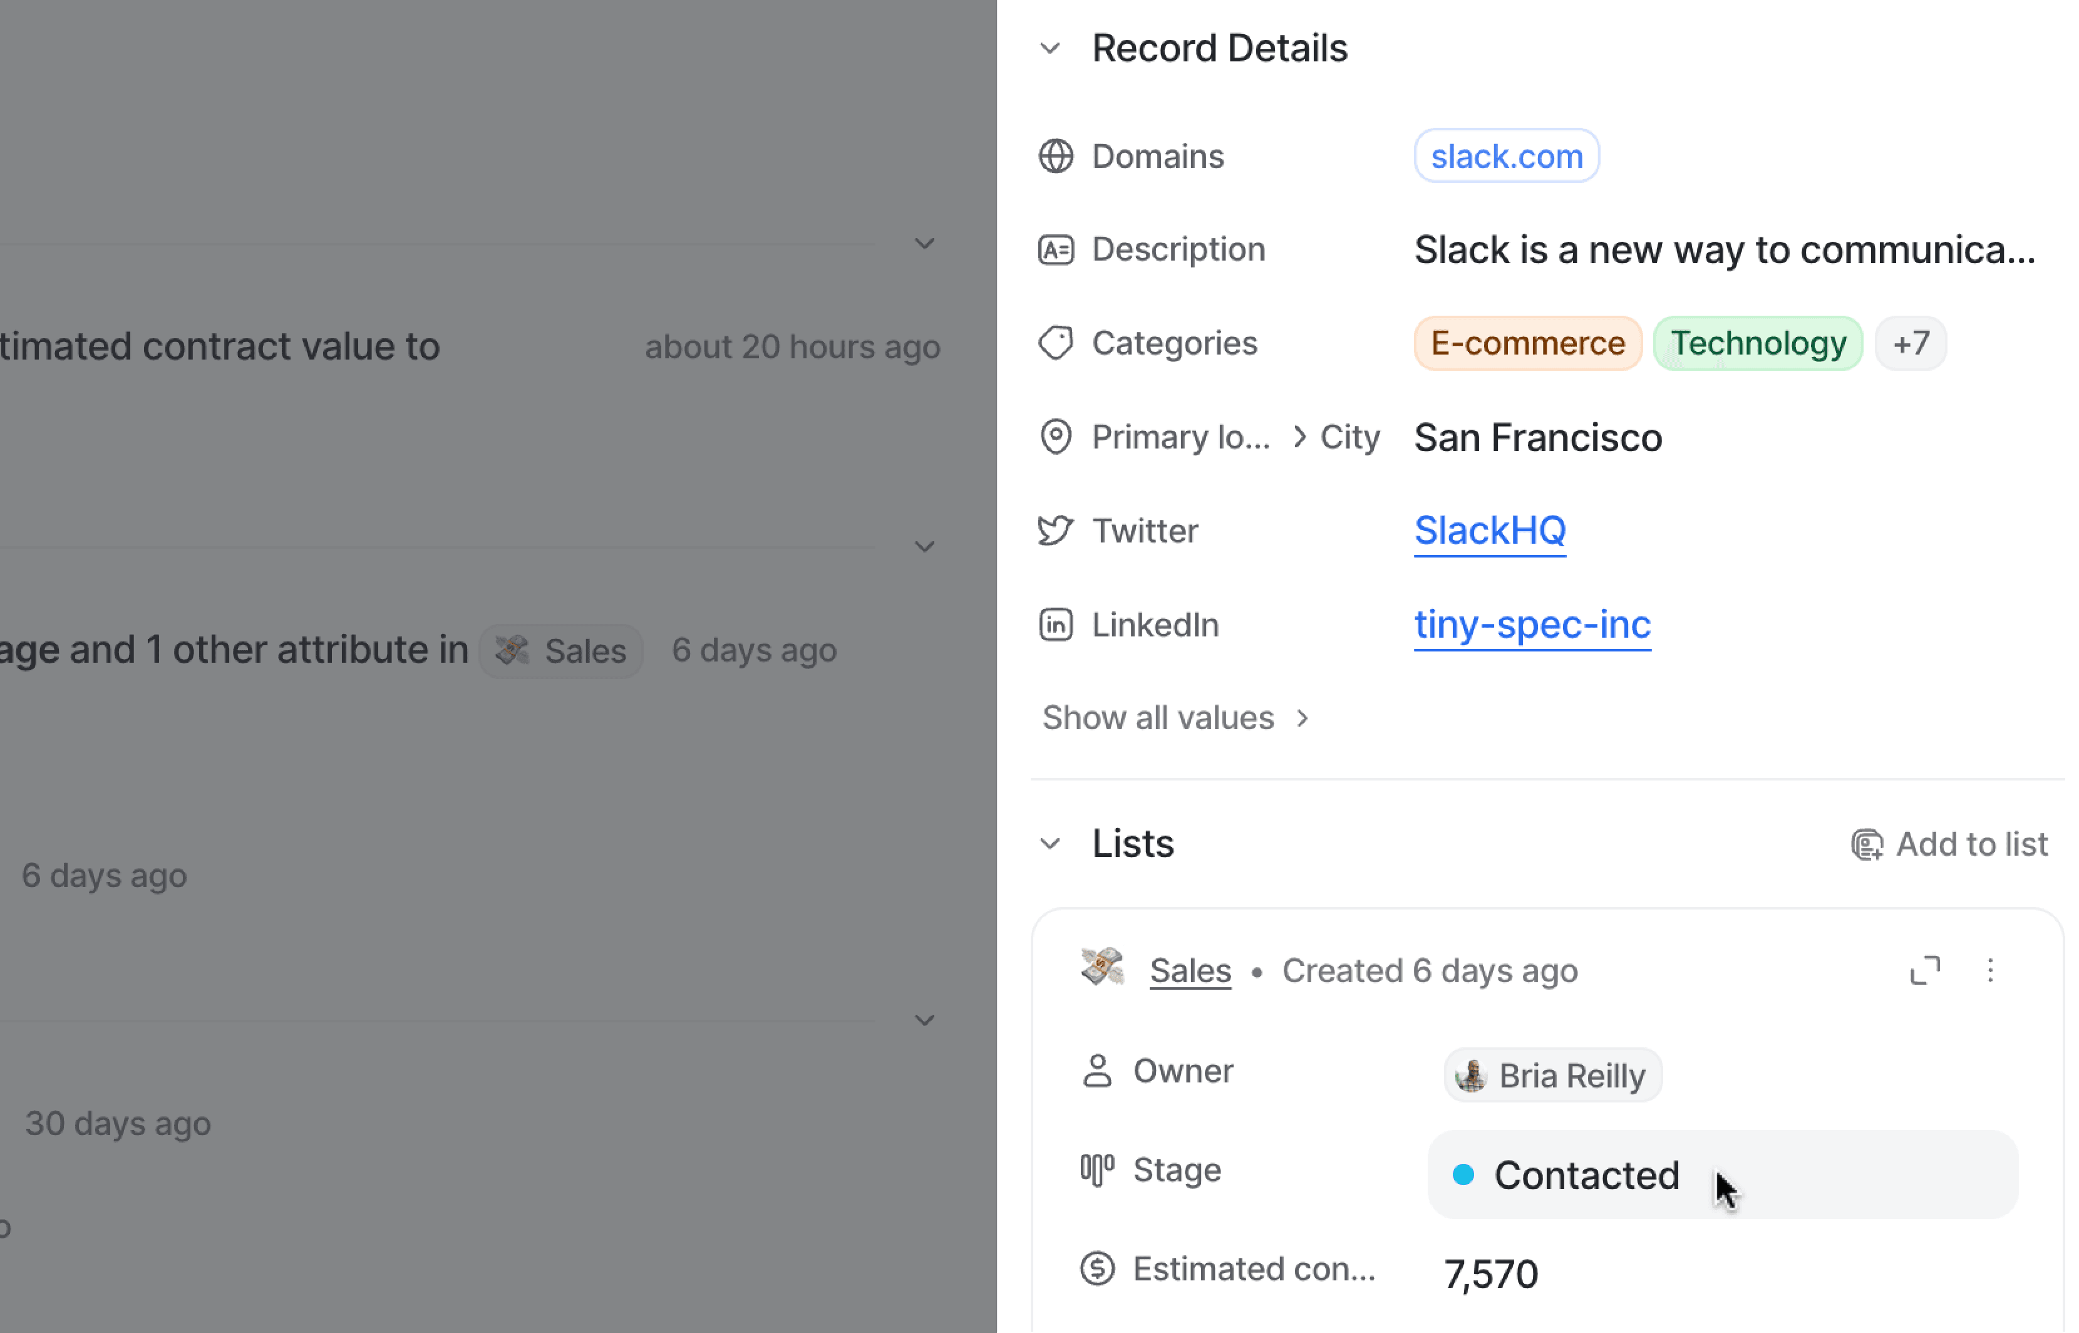This screenshot has width=2079, height=1333.
Task: Click the Estimated contract dollar icon
Action: [1097, 1270]
